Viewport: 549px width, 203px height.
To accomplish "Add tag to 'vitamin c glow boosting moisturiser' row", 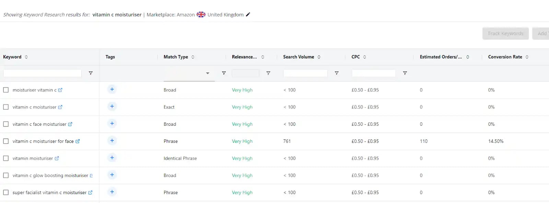I will point(112,175).
